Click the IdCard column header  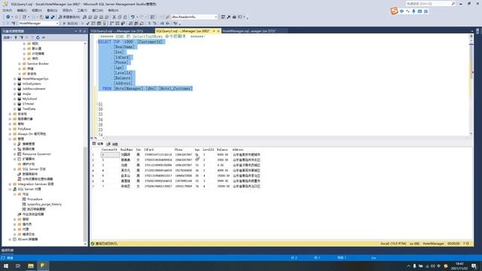pyautogui.click(x=149, y=150)
